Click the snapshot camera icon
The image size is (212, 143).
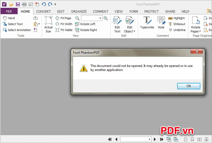click(x=36, y=18)
